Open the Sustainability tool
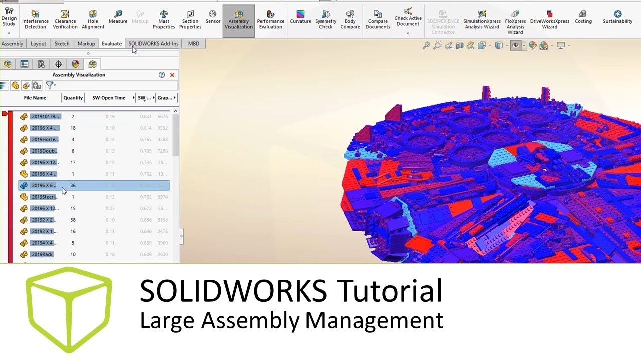Screen dimensions: 641x360 (617, 17)
